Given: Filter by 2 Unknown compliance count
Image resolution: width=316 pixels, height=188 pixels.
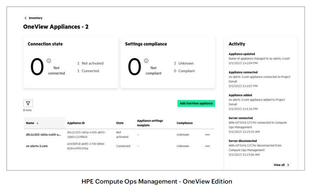Looking at the screenshot, I should 184,63.
